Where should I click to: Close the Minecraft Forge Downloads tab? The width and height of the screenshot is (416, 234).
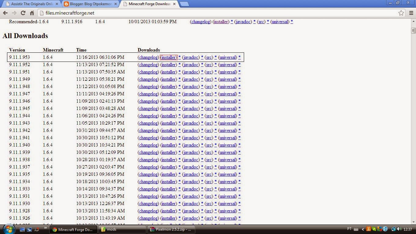click(x=174, y=4)
